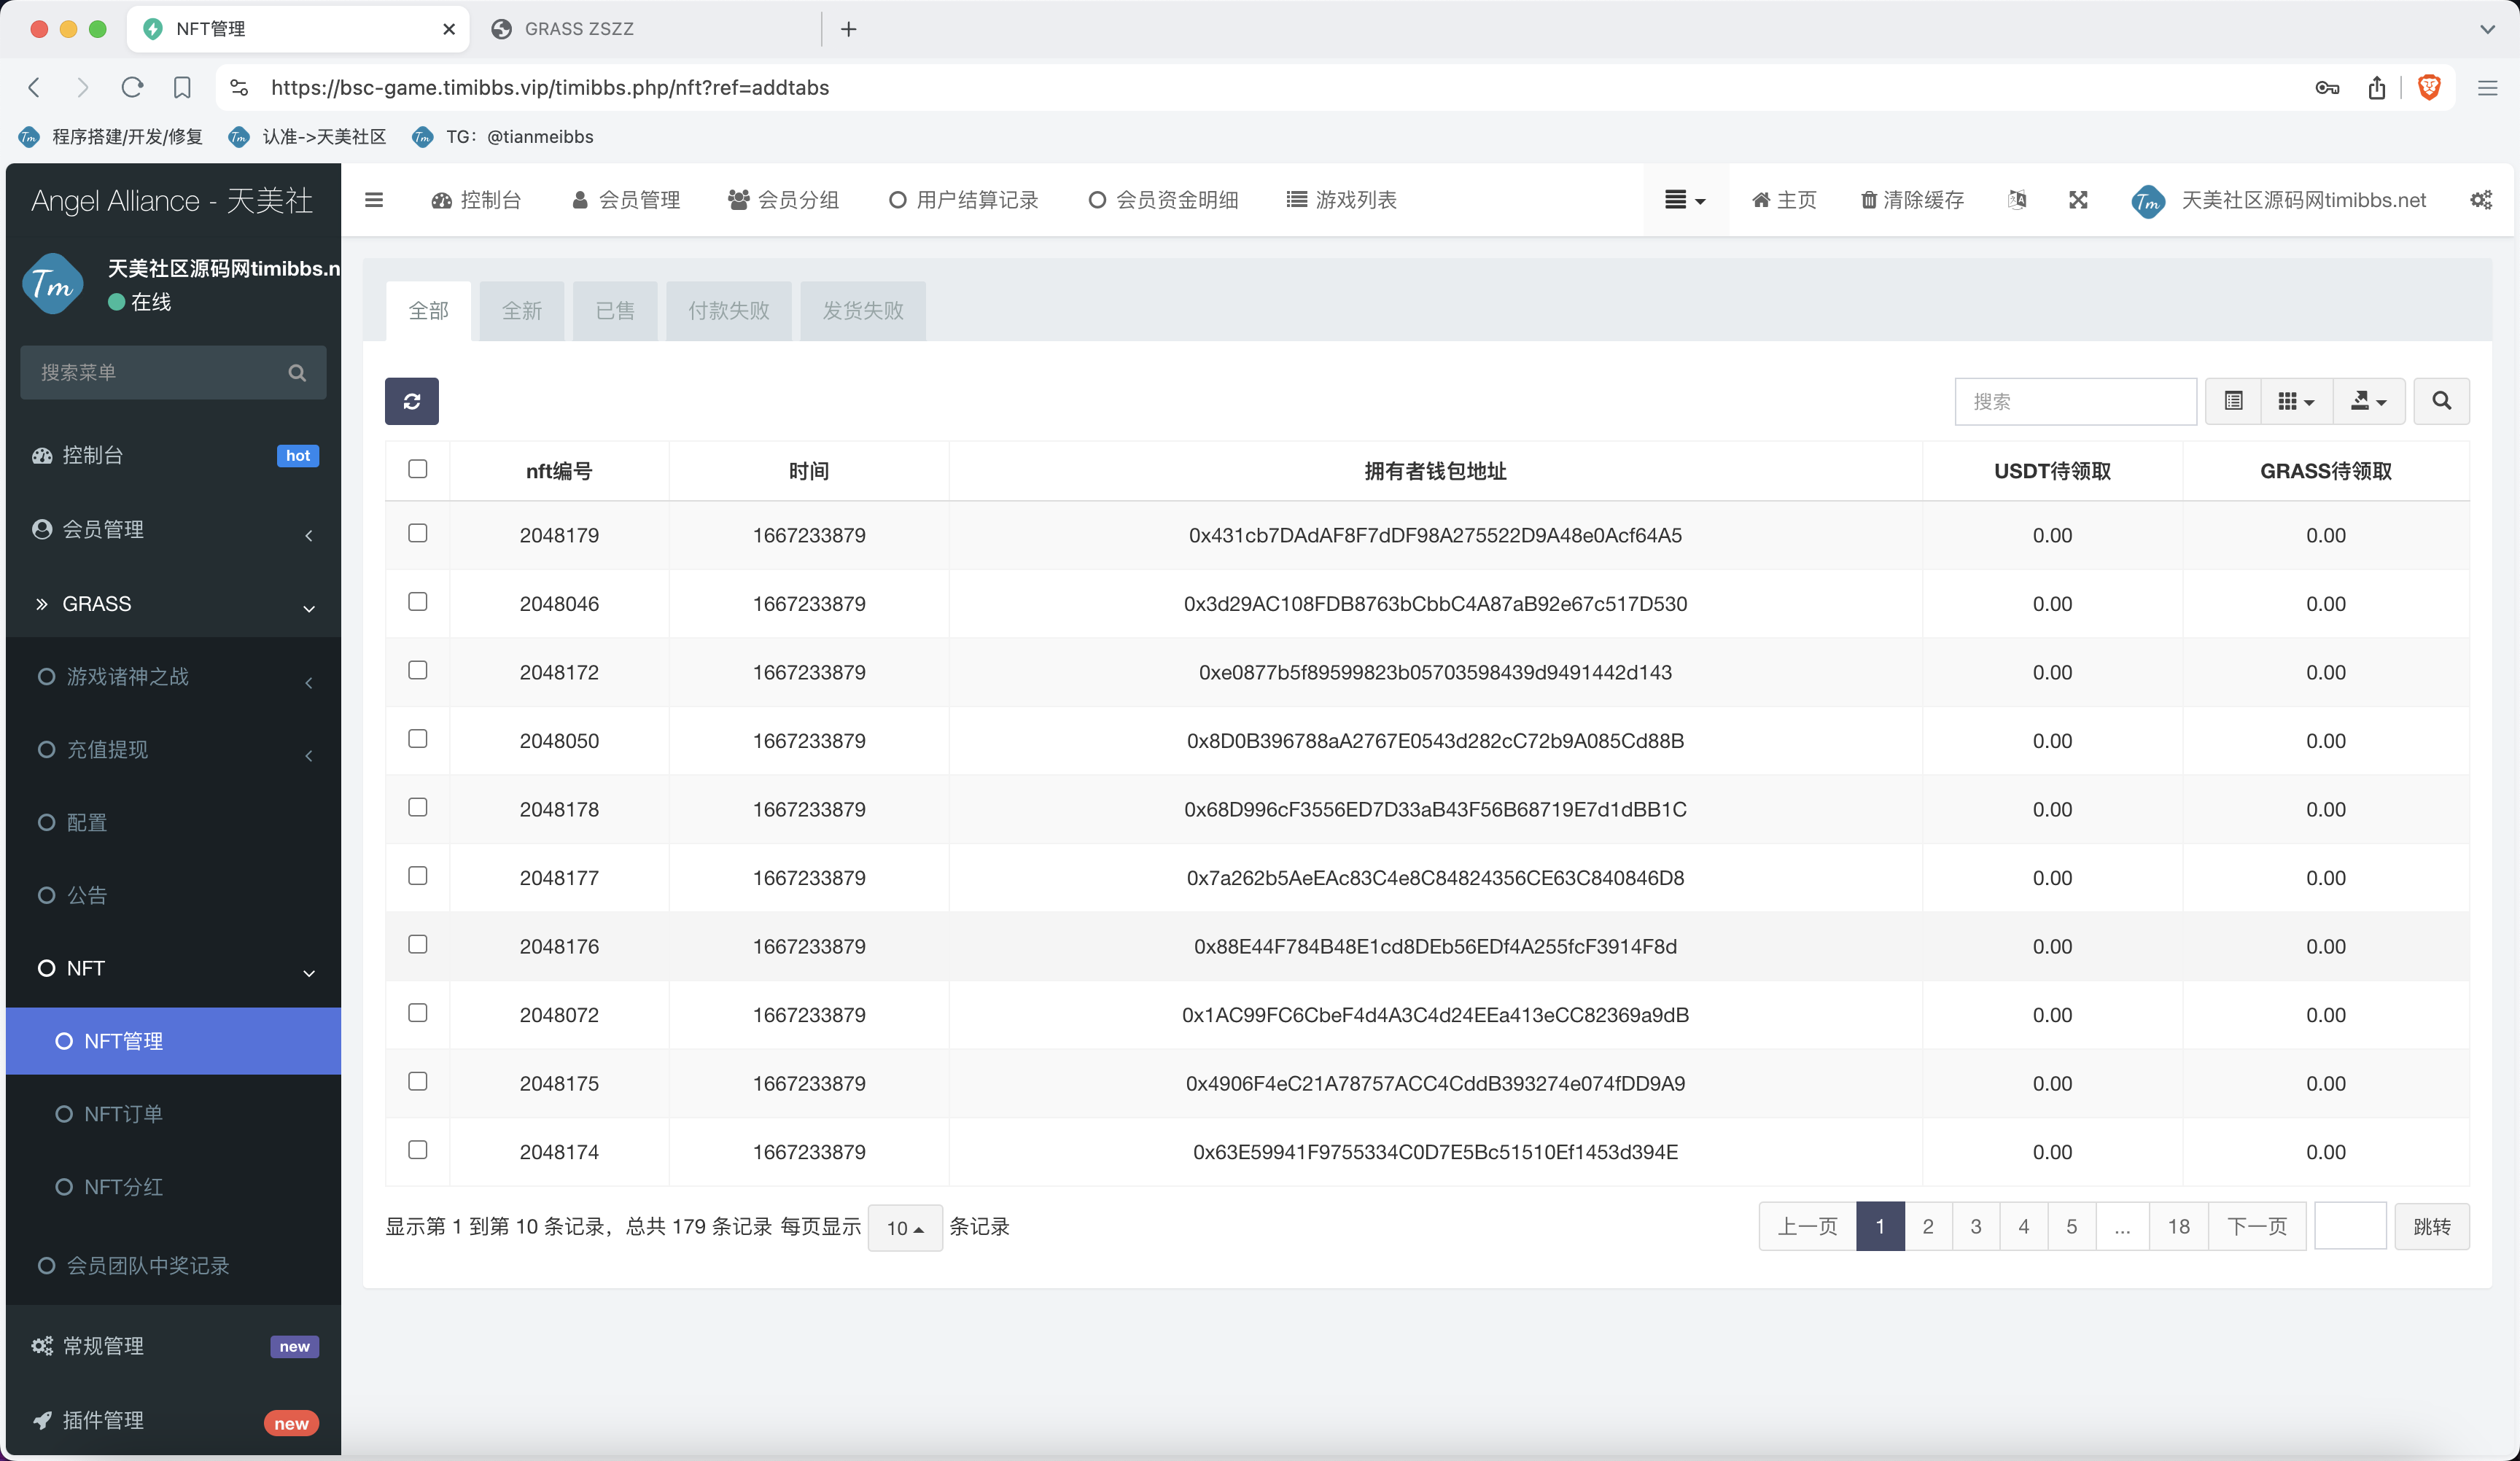This screenshot has width=2520, height=1461.
Task: Open the page size 10 dropdown
Action: coord(905,1228)
